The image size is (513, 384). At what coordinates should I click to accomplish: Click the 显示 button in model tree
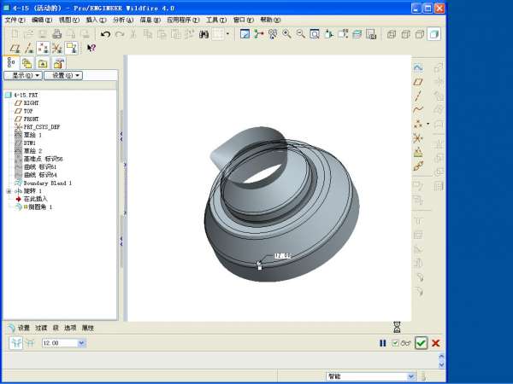coord(22,76)
